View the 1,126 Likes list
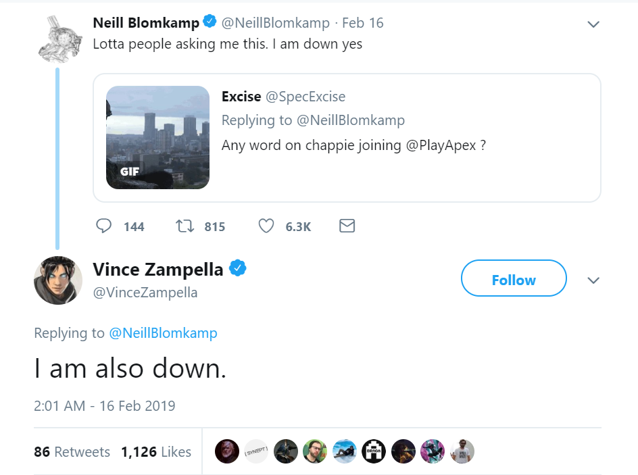This screenshot has width=638, height=475. click(x=156, y=452)
